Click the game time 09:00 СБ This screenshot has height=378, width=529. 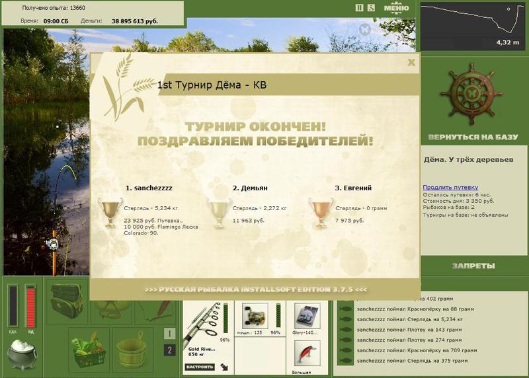[x=56, y=21]
